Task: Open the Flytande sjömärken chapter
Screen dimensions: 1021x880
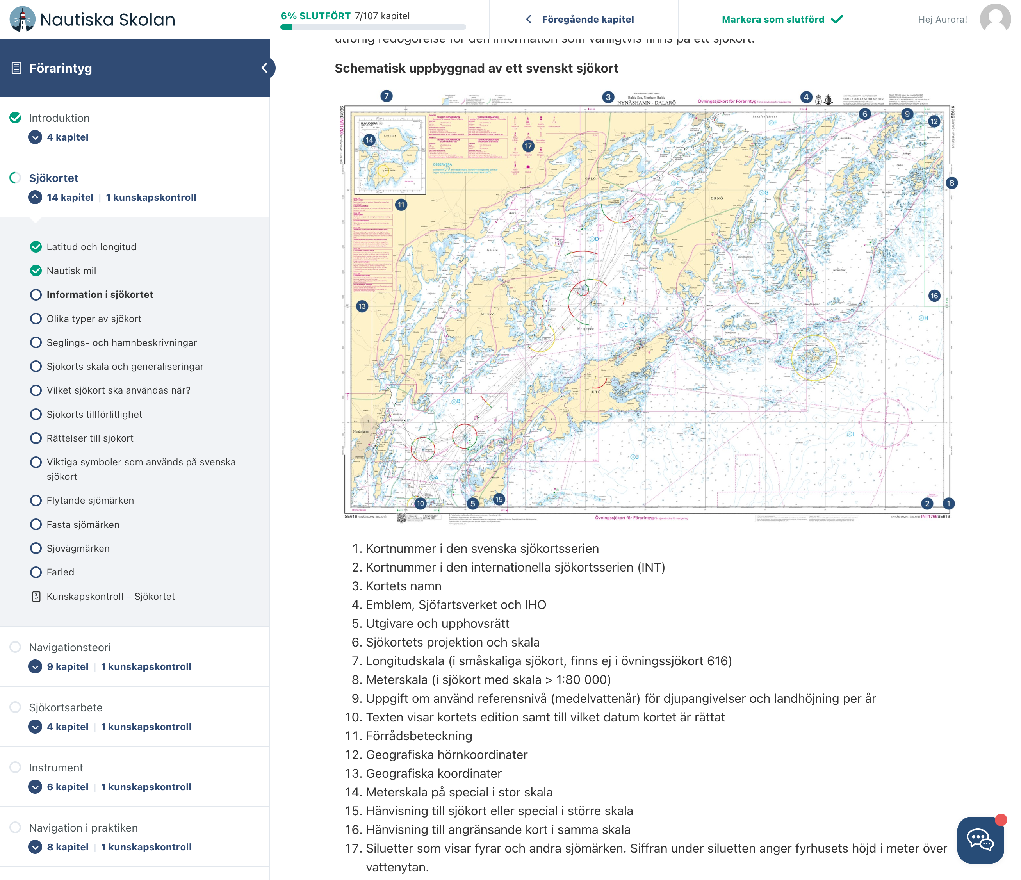Action: (90, 500)
